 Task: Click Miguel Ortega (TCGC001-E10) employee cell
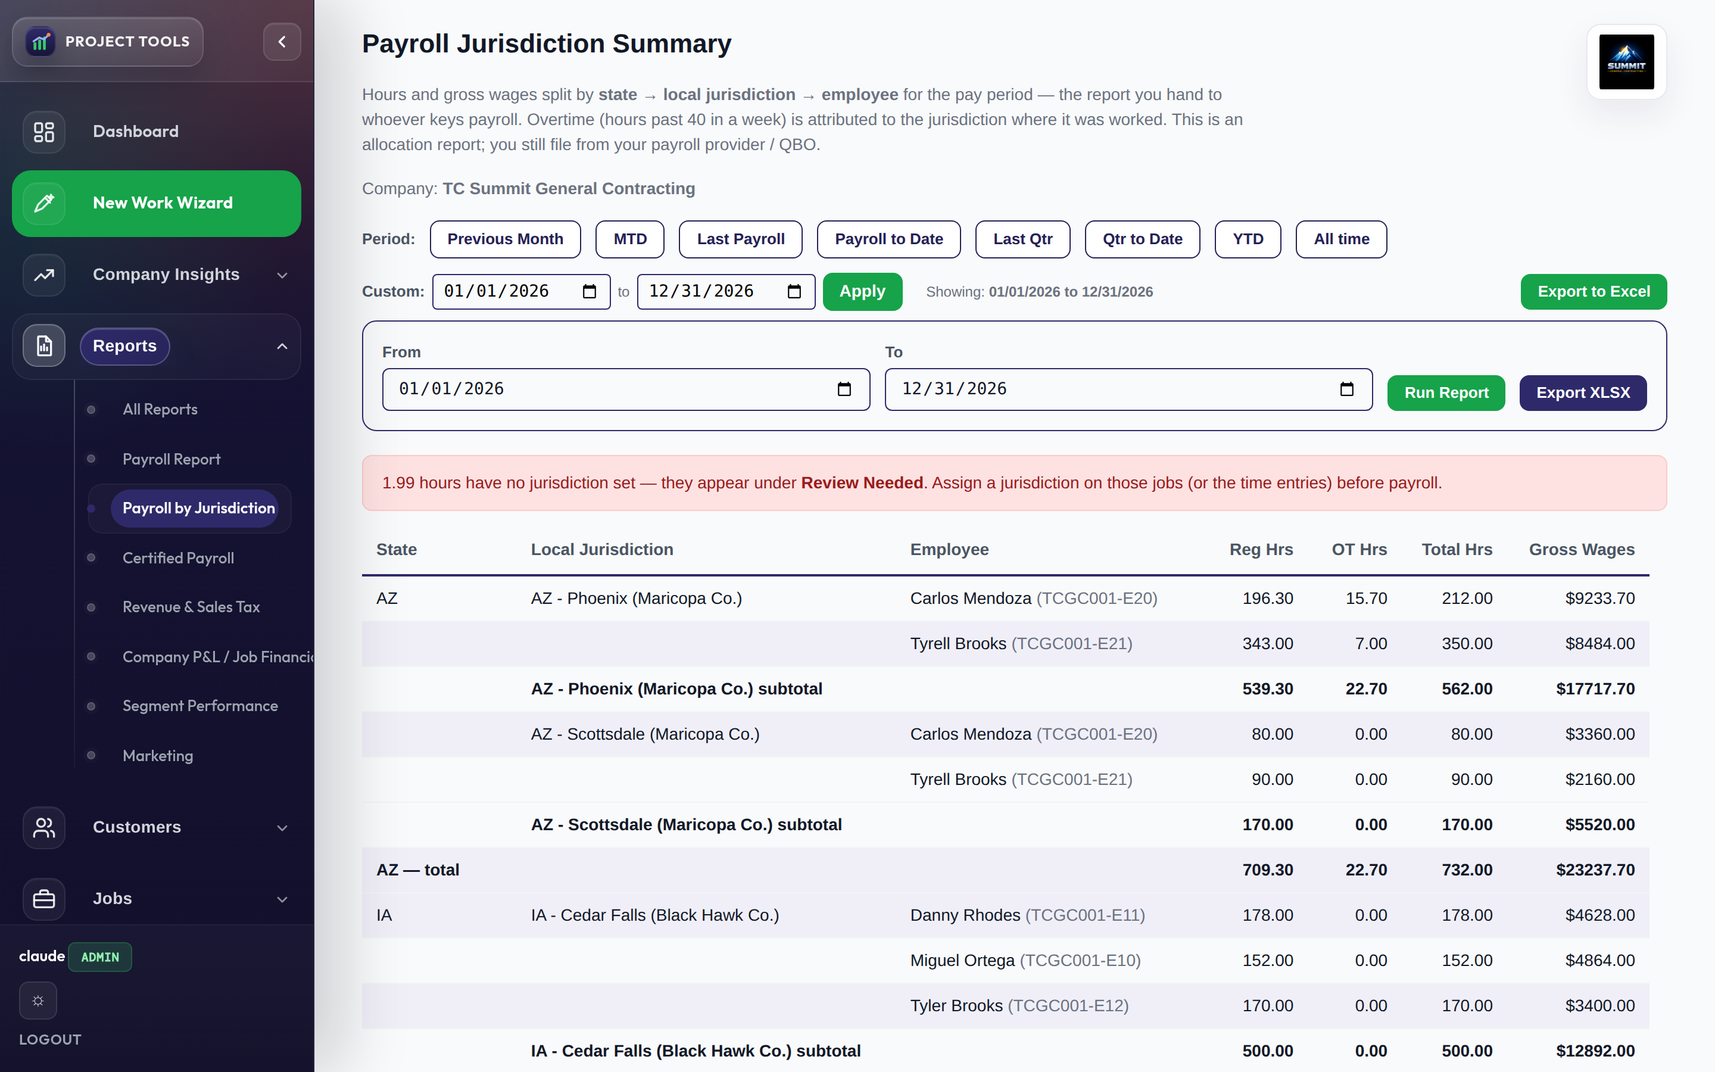[x=1025, y=961]
